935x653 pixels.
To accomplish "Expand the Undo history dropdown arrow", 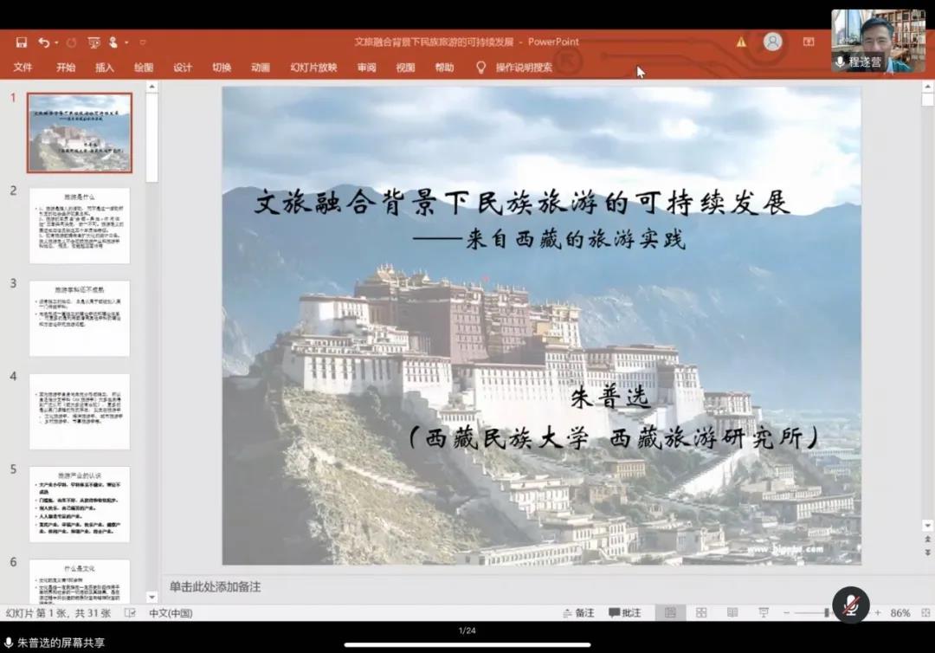I will click(x=56, y=42).
